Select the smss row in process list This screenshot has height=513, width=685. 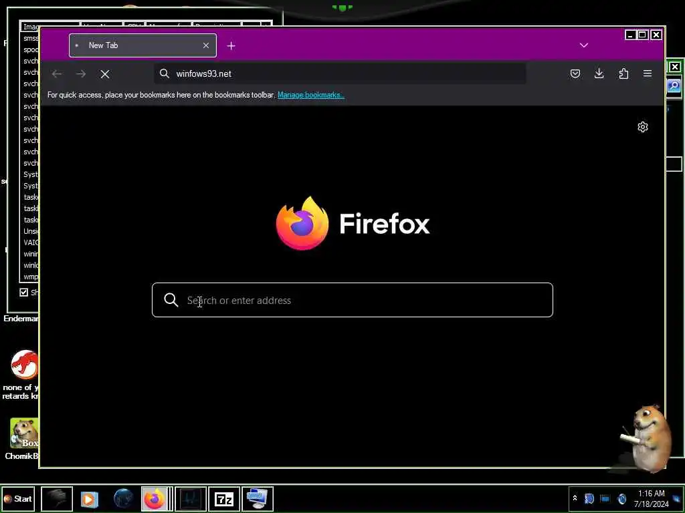pyautogui.click(x=31, y=38)
